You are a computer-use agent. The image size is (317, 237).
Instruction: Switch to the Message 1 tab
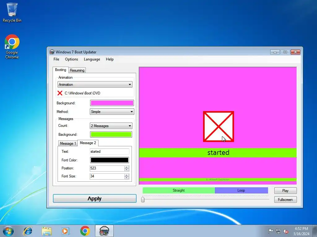[x=68, y=143]
